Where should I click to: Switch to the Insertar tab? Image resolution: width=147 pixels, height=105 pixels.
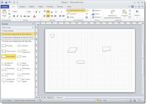click(x=22, y=7)
